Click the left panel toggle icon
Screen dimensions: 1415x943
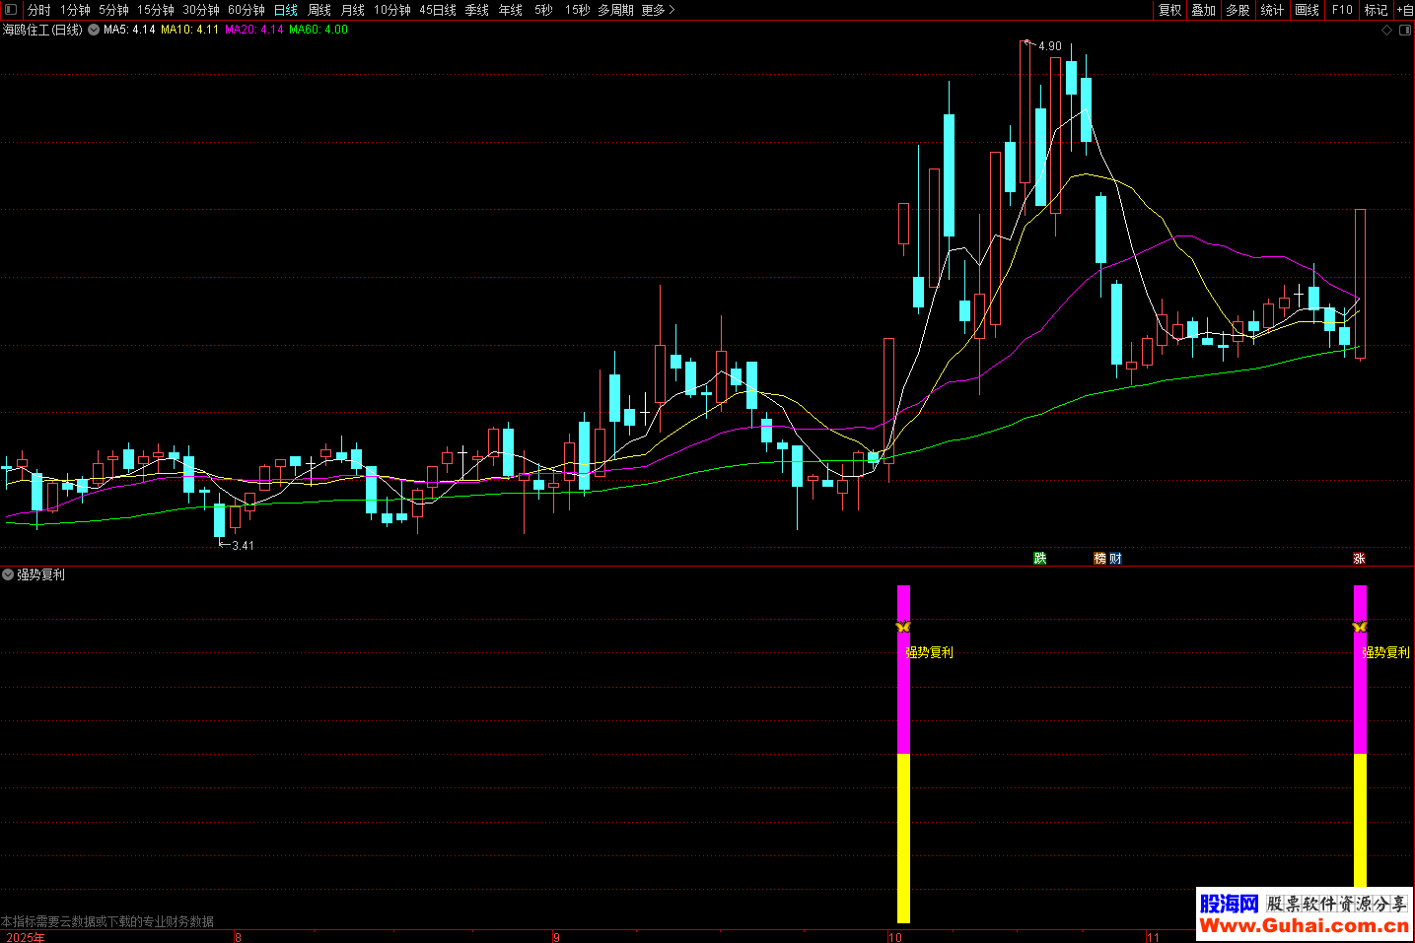[x=11, y=10]
